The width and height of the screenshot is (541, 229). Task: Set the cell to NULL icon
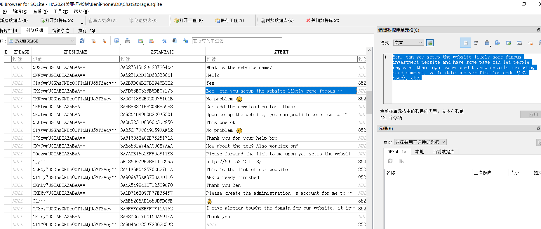530,43
